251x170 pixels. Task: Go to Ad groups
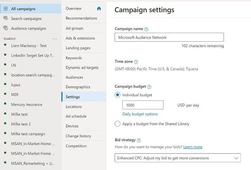point(75,28)
